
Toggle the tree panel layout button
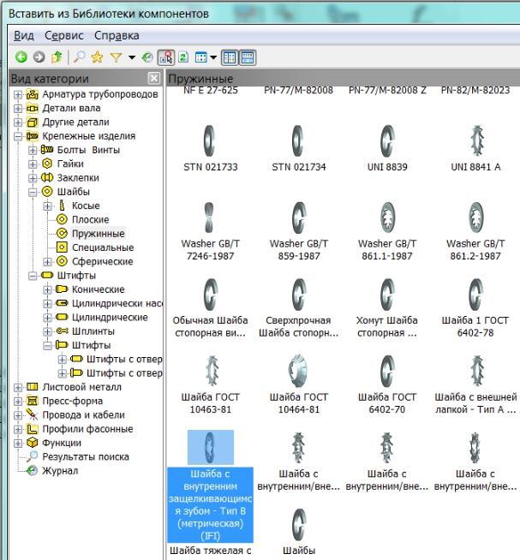230,57
